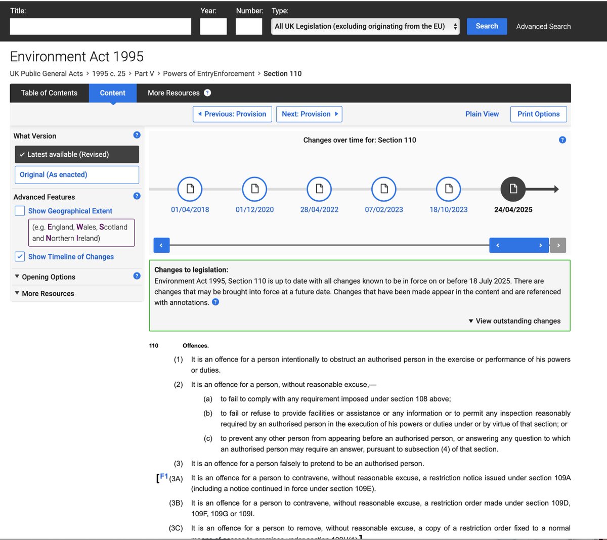This screenshot has height=540, width=607.
Task: Click the Environment Act 1995 heading
Action: pyautogui.click(x=77, y=57)
